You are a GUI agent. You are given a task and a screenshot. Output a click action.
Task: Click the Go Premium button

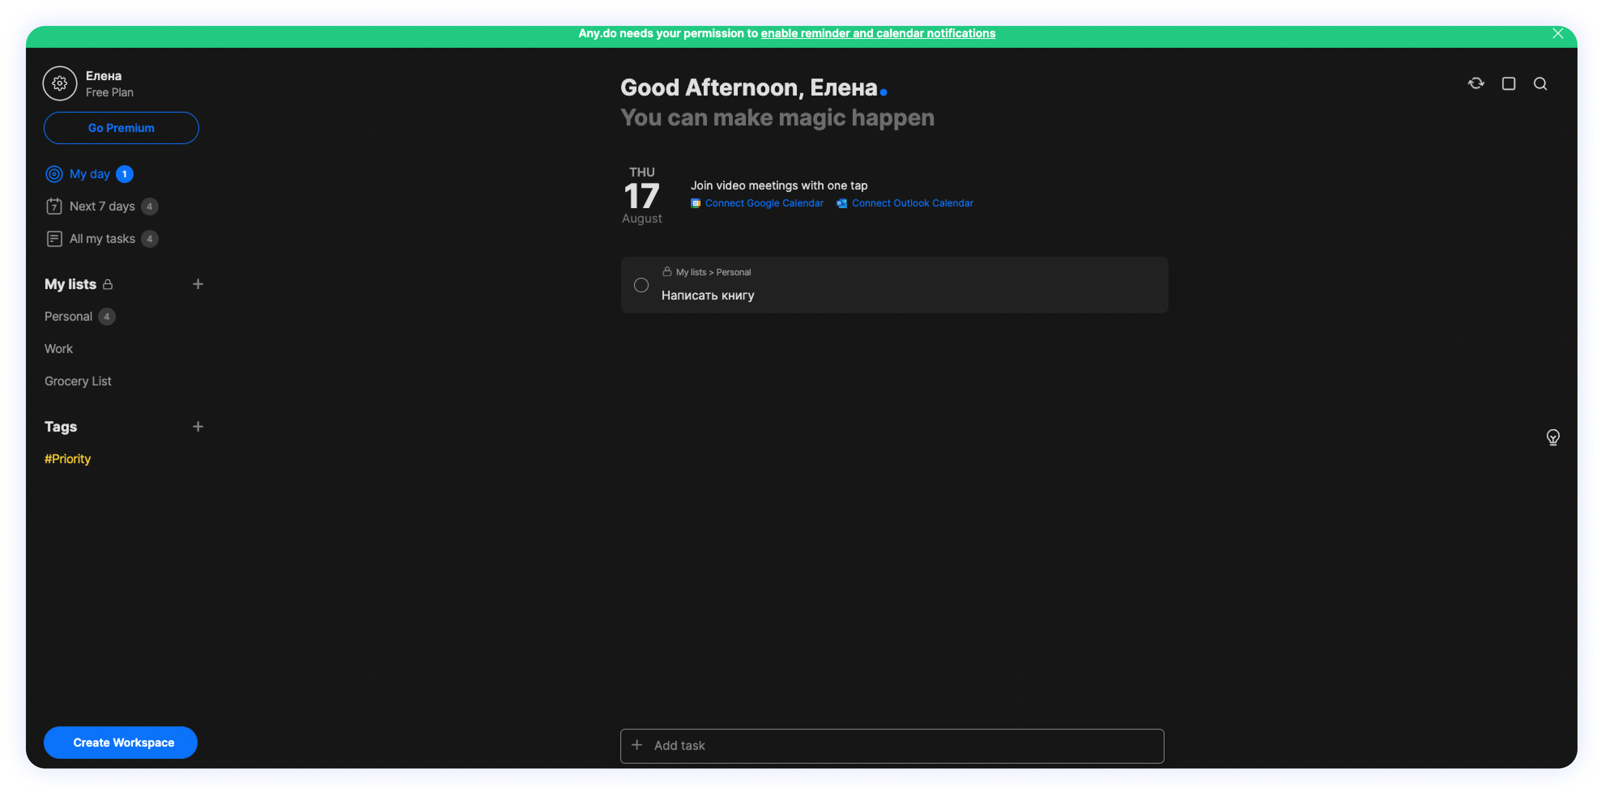click(x=121, y=128)
